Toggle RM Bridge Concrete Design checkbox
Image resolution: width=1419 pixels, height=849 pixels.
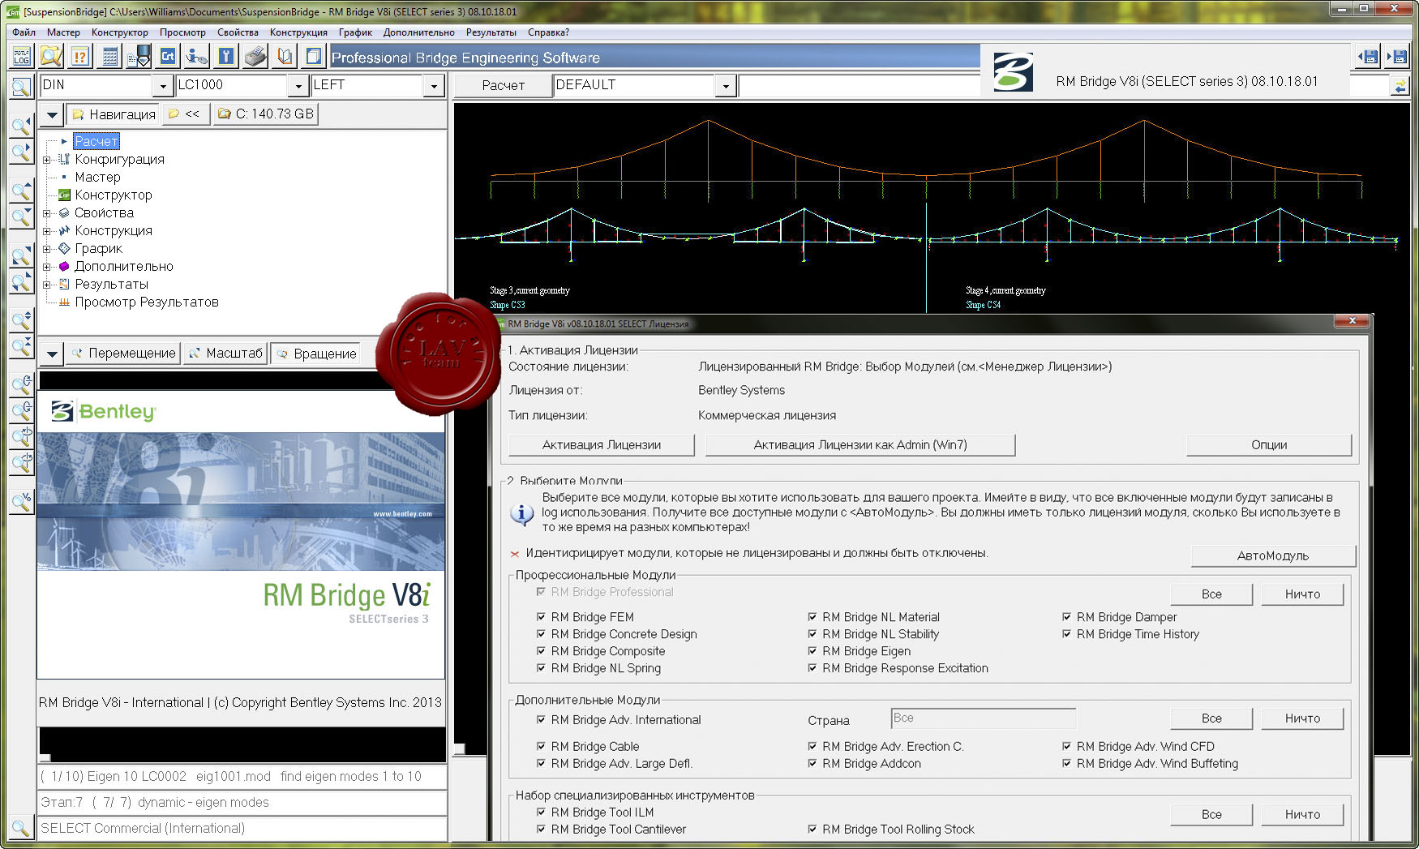click(541, 634)
